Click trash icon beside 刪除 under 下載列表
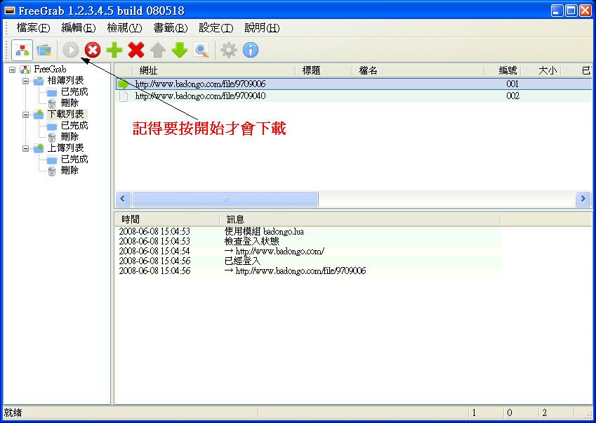This screenshot has width=596, height=423. point(52,137)
